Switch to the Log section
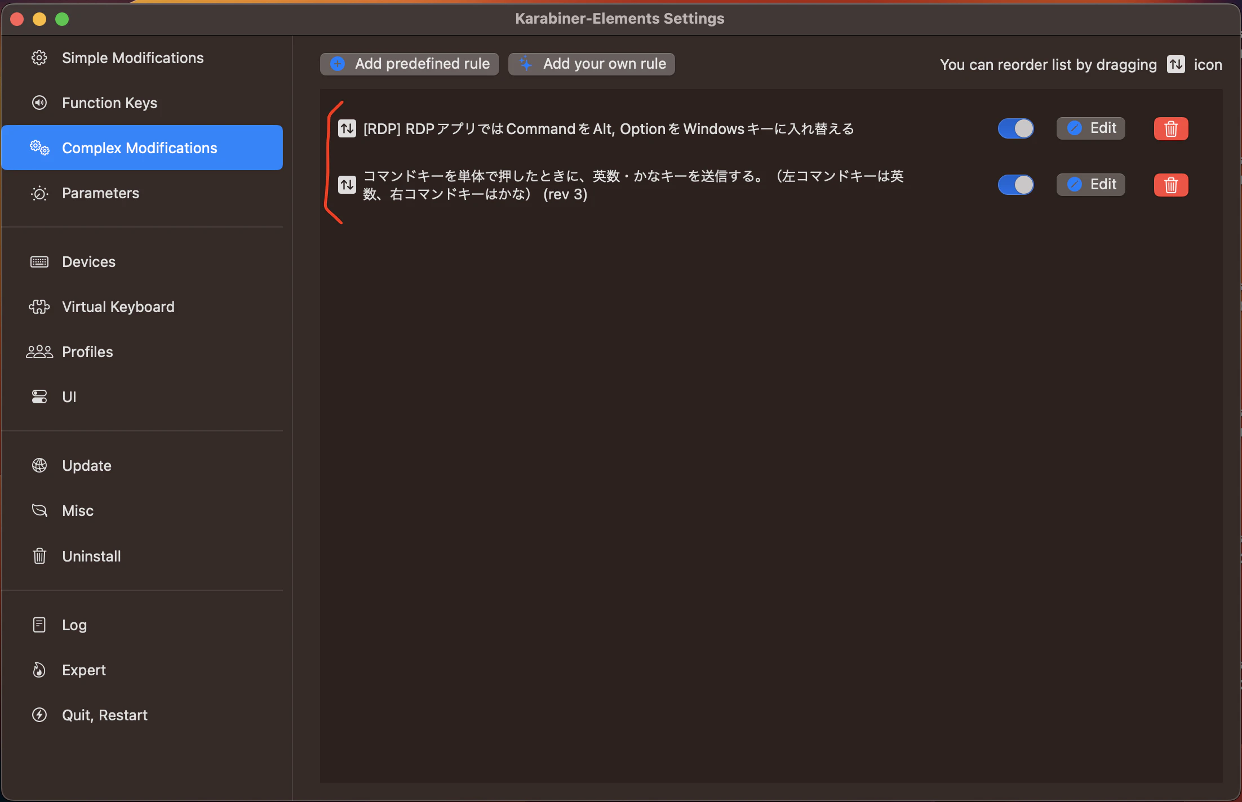 pyautogui.click(x=74, y=625)
